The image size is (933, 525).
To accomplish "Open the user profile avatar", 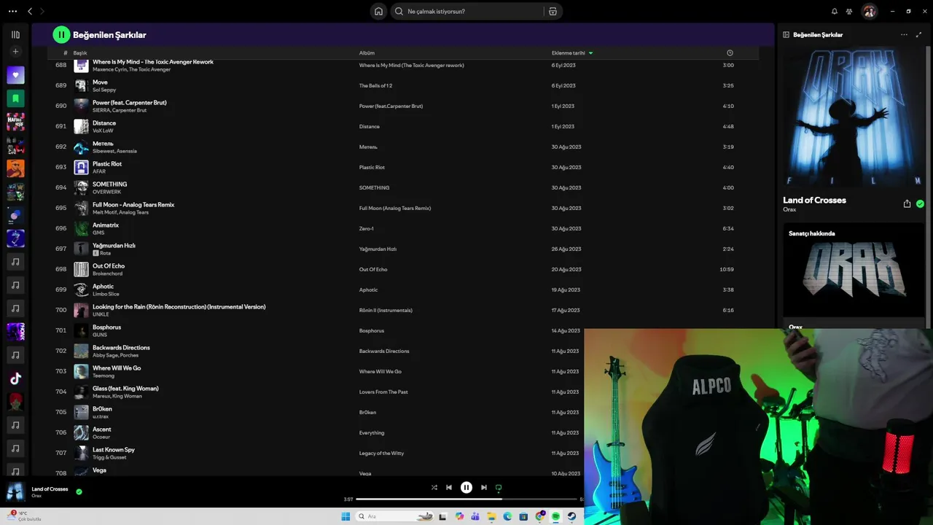I will click(x=869, y=11).
